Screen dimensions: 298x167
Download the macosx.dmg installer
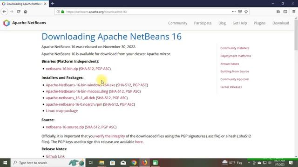[x=77, y=91]
